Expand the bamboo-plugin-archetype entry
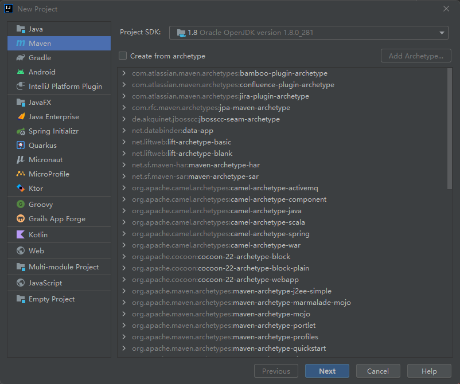 click(124, 73)
